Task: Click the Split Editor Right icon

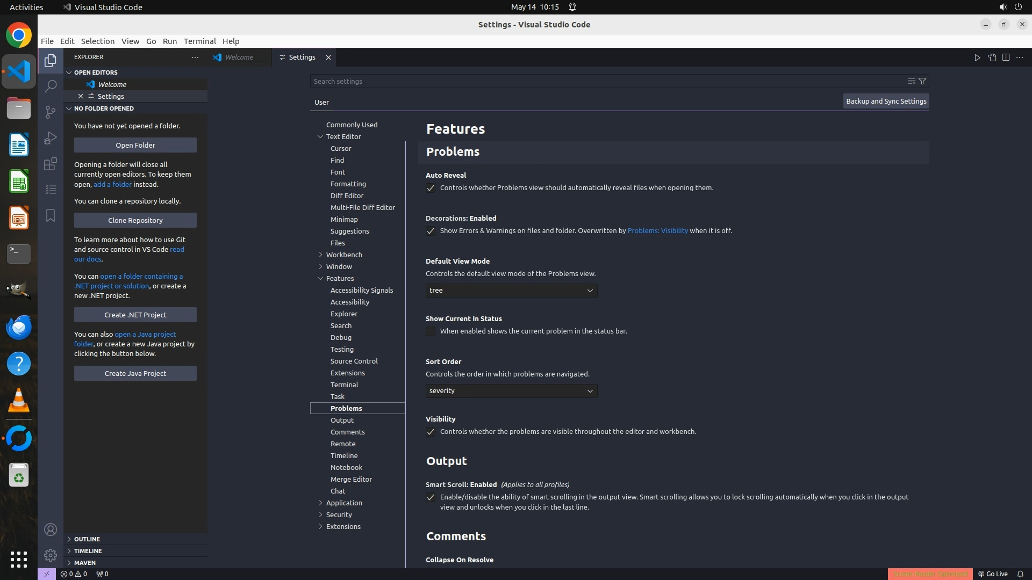Action: click(x=1006, y=57)
